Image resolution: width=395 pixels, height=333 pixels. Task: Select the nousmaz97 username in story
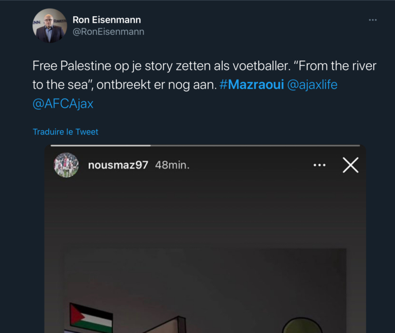coord(118,165)
